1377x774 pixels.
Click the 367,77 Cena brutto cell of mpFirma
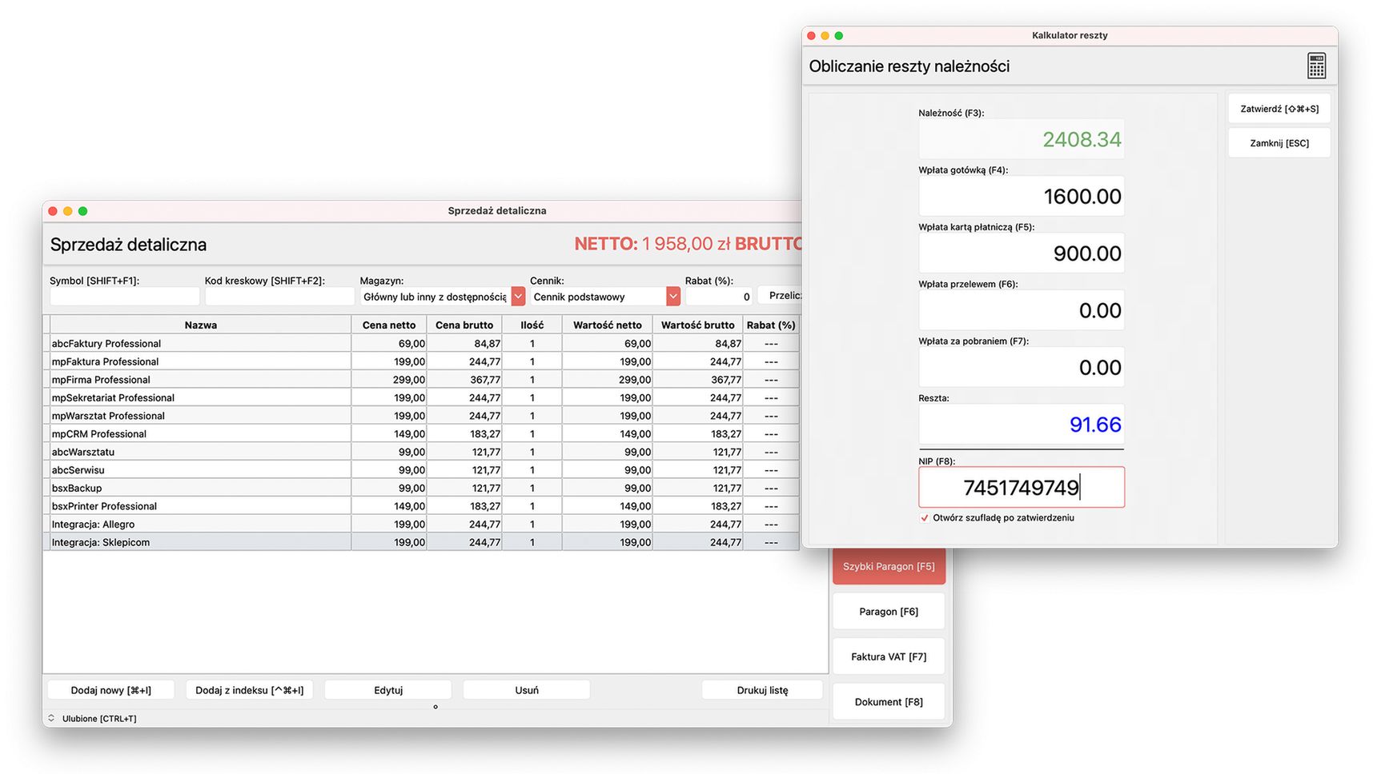[464, 380]
